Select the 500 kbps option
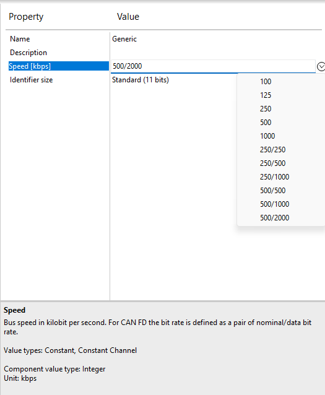Viewport: 325px width, 395px height. [281, 123]
